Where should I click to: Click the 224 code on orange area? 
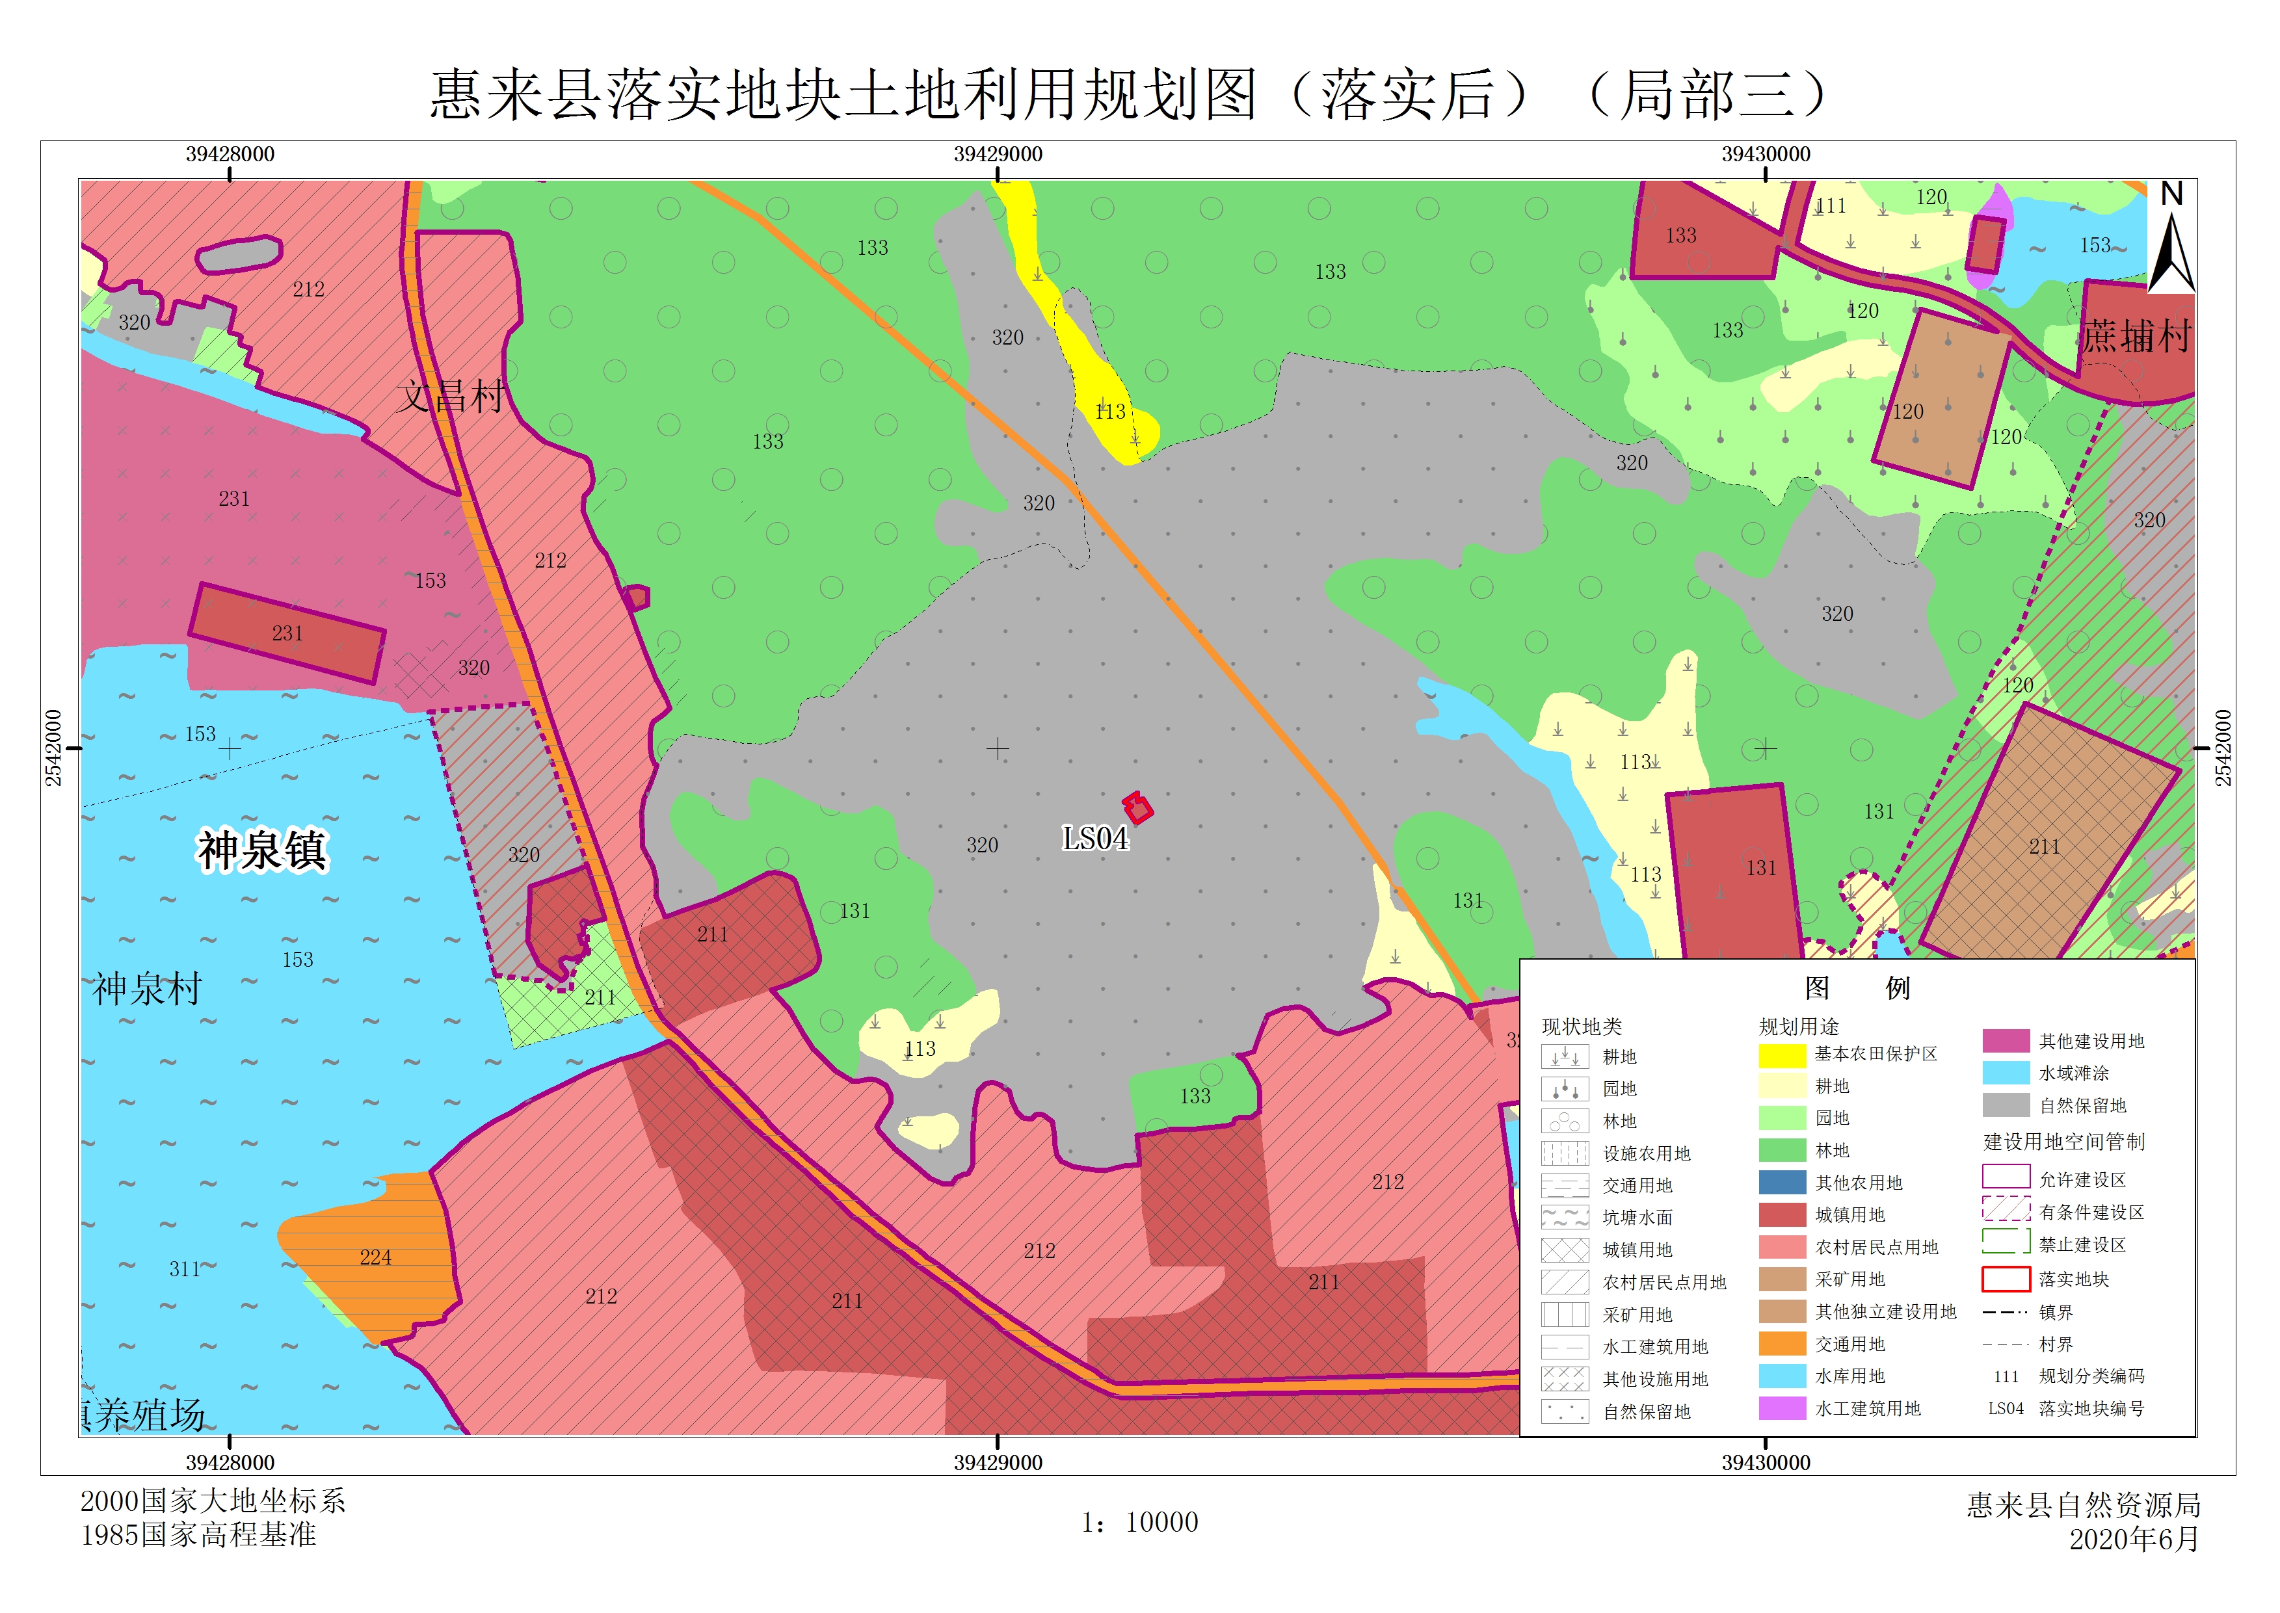375,1257
